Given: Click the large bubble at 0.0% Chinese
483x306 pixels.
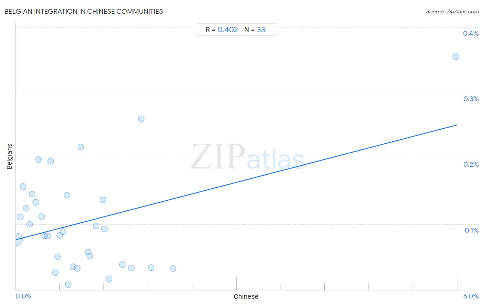Looking at the screenshot, I should point(16,239).
